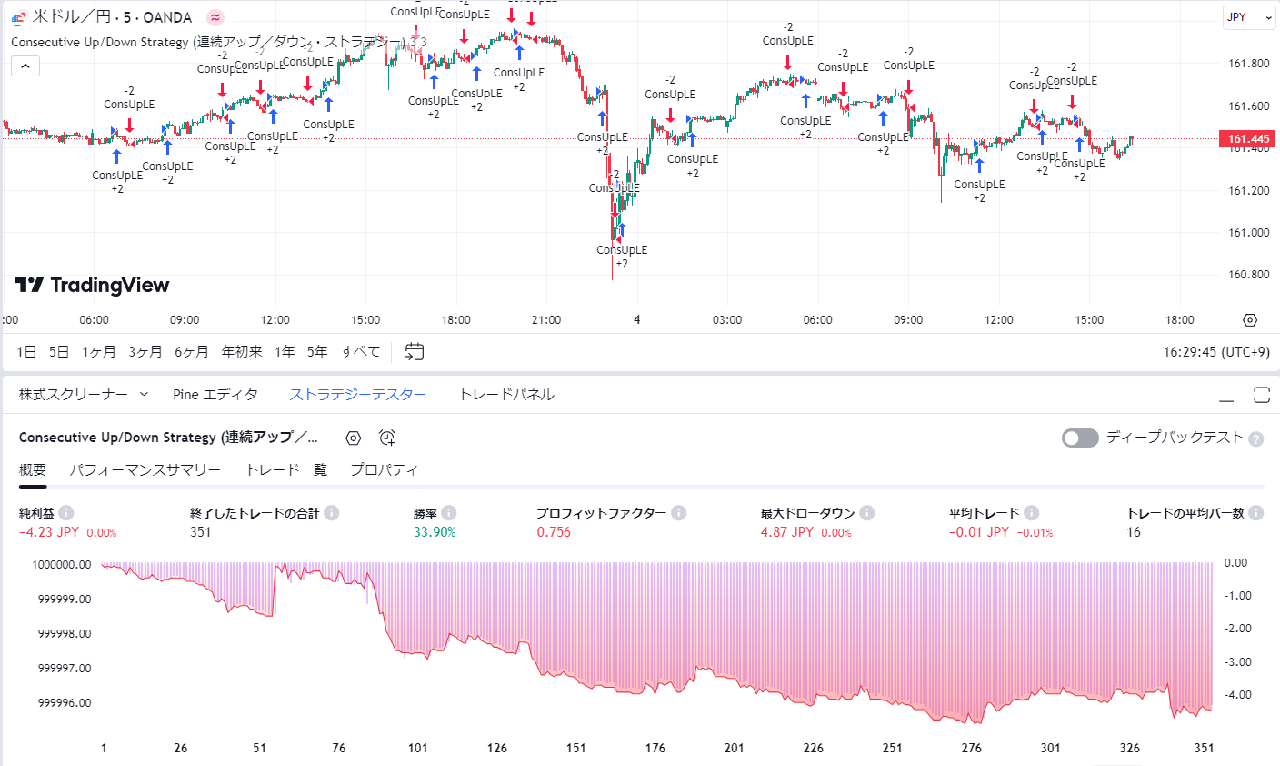Click the strategy name in the tester header
This screenshot has height=766, width=1280.
click(x=169, y=438)
